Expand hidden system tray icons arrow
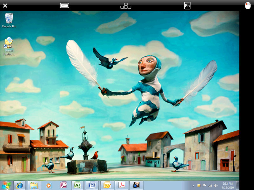Image resolution: width=254 pixels, height=190 pixels. coord(193,186)
